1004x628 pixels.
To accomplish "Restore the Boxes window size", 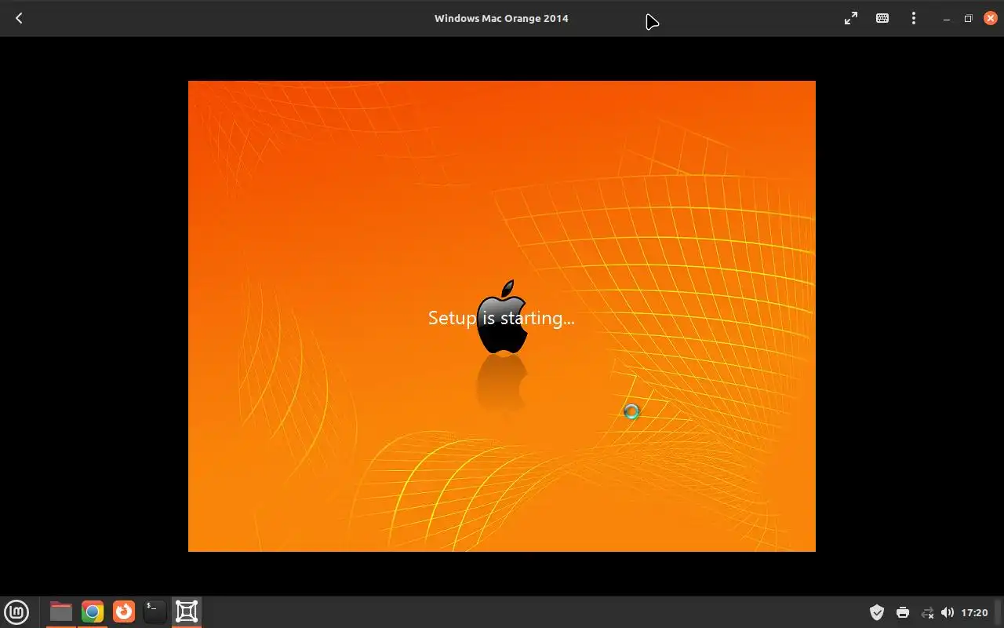I will tap(968, 19).
